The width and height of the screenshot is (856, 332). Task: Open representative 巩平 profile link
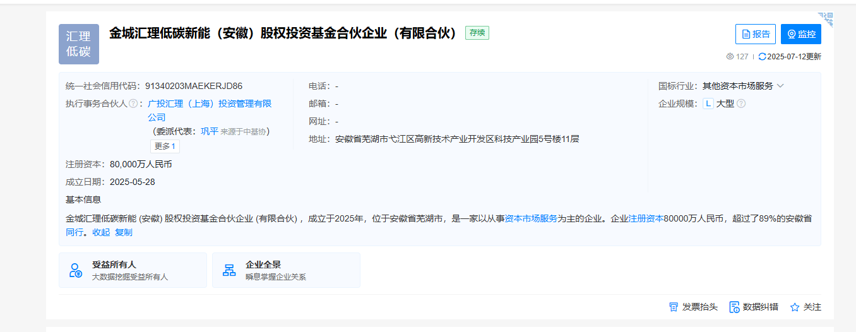click(x=210, y=131)
